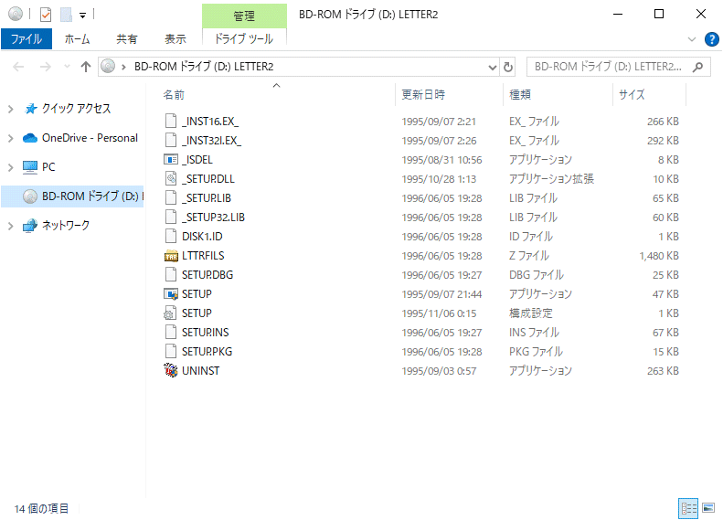Image resolution: width=723 pixels, height=520 pixels.
Task: Click the SETUP configuration settings icon (構成設定)
Action: point(170,313)
